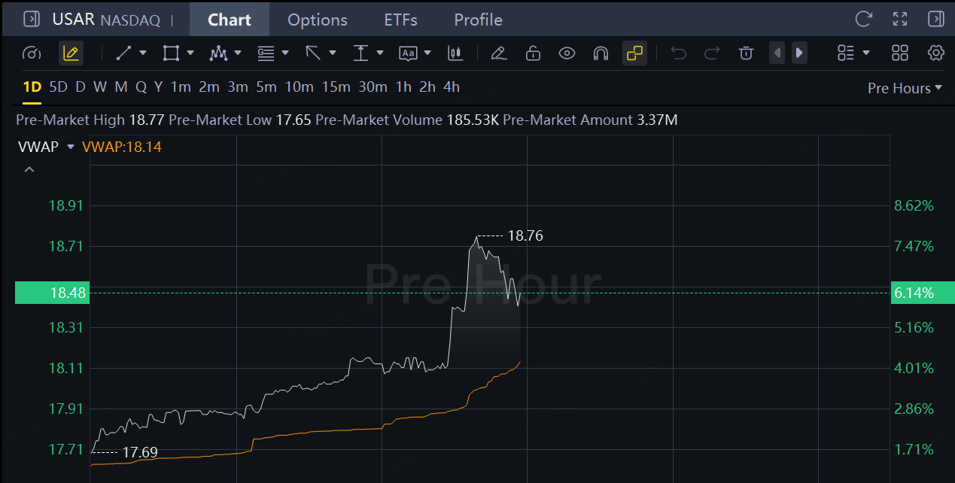Screen dimensions: 955x483
Task: Select the text annotation tool
Action: click(x=408, y=53)
